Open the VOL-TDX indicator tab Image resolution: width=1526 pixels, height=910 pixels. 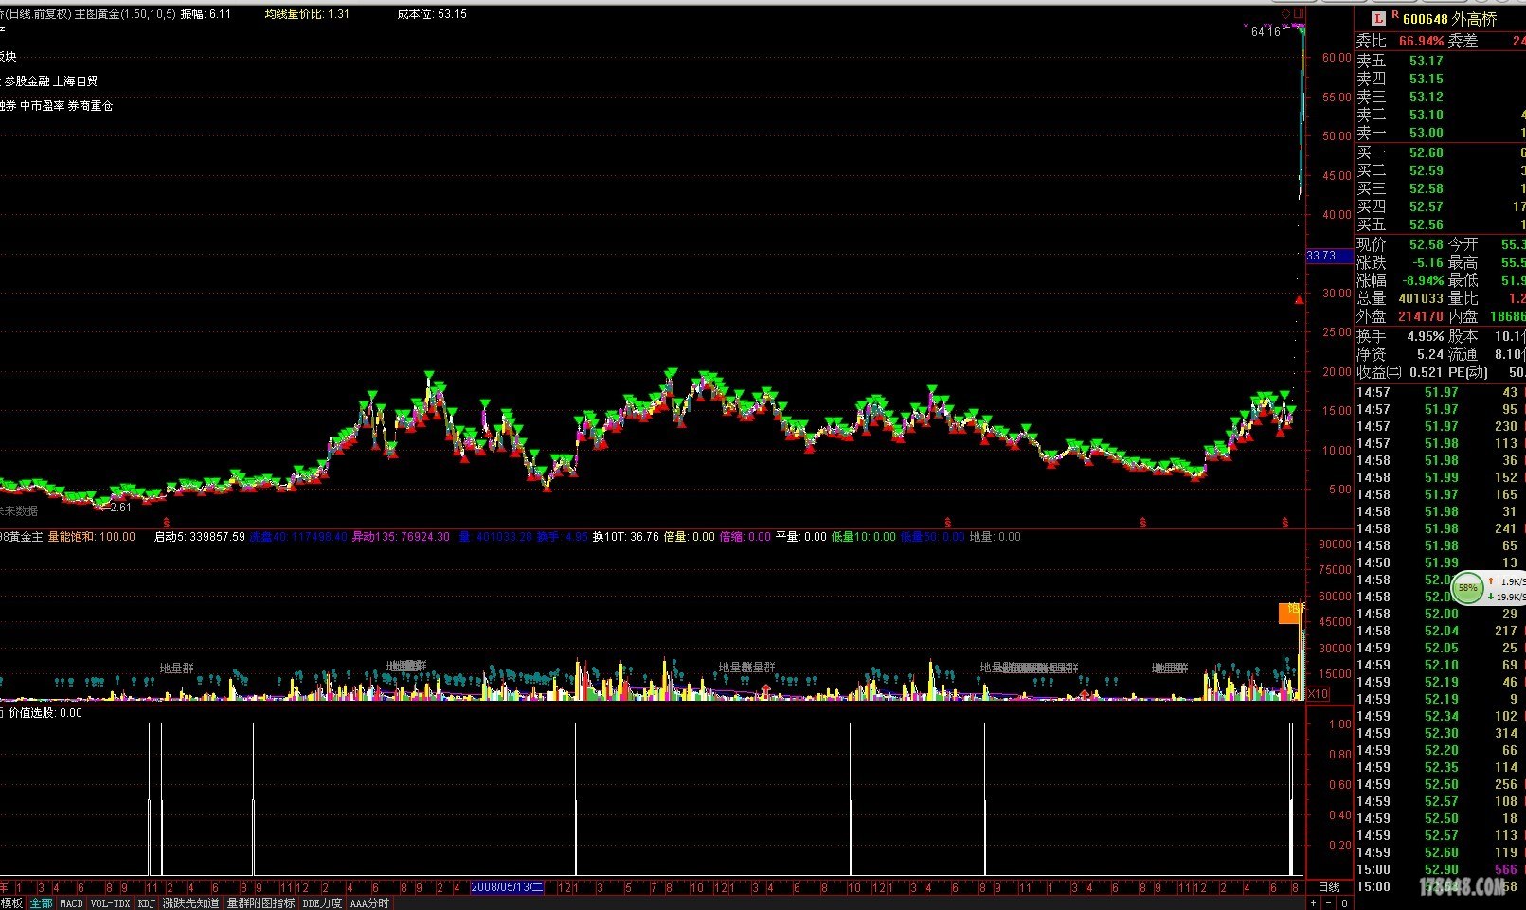110,903
